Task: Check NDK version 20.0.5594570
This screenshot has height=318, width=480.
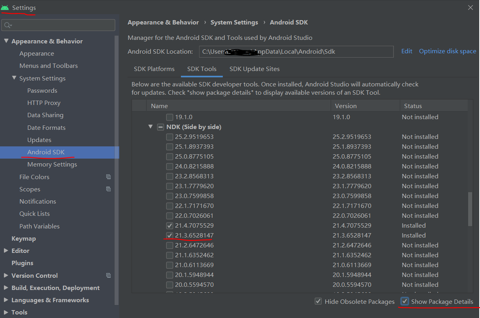Action: 169,285
